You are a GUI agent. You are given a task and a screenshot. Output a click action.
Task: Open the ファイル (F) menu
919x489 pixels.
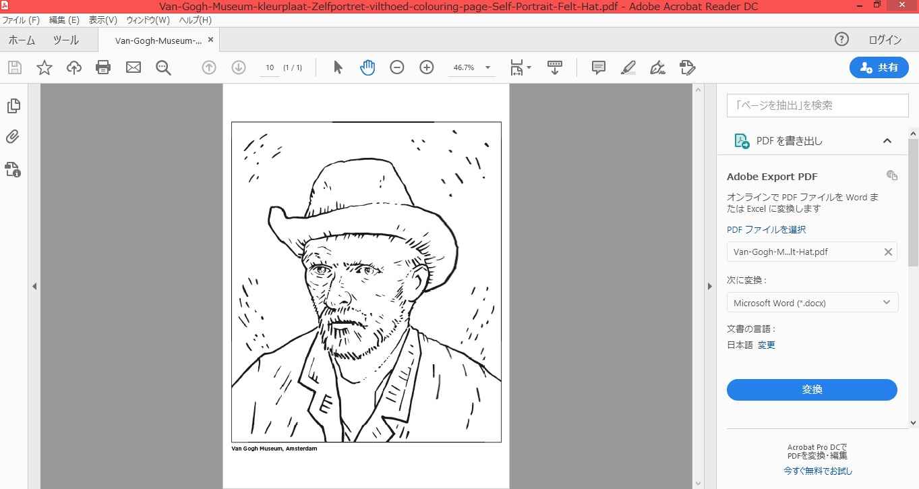click(21, 20)
